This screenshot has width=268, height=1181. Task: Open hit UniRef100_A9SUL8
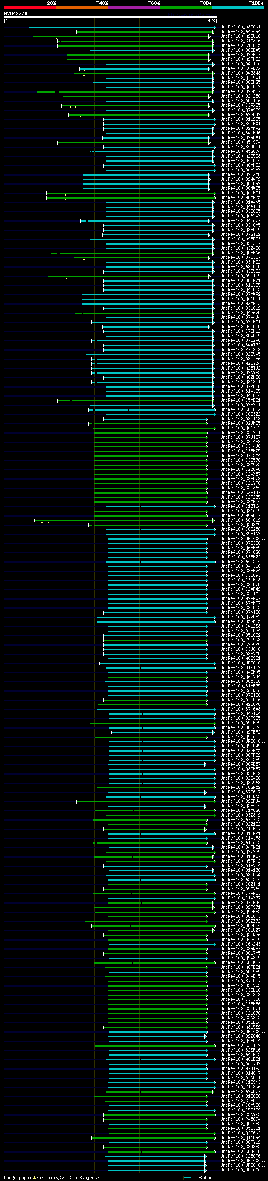[240, 36]
